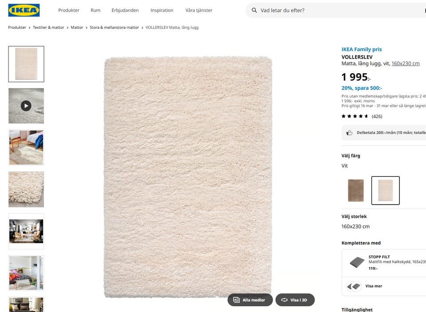The image size is (426, 312).
Task: Play the rug video thumbnail
Action: point(26,106)
